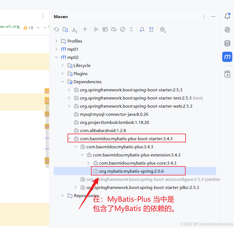This screenshot has width=234, height=228.
Task: Run Maven Build play icon
Action: pyautogui.click(x=96, y=29)
